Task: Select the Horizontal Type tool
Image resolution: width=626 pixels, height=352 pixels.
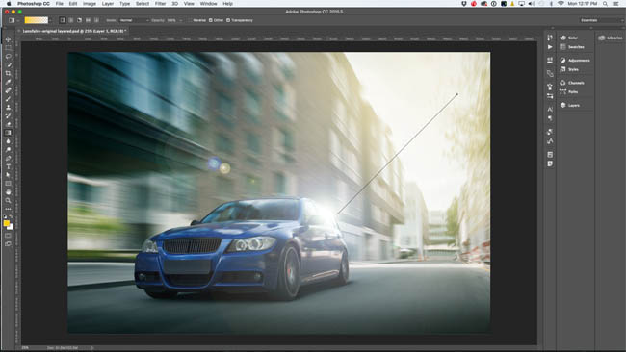Action: (8, 166)
